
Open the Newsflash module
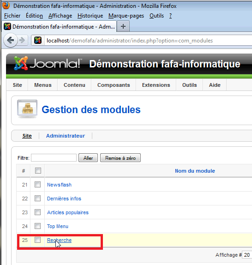tap(59, 185)
